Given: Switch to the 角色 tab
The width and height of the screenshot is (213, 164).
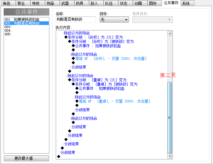Looking at the screenshot, I should [x=8, y=3].
